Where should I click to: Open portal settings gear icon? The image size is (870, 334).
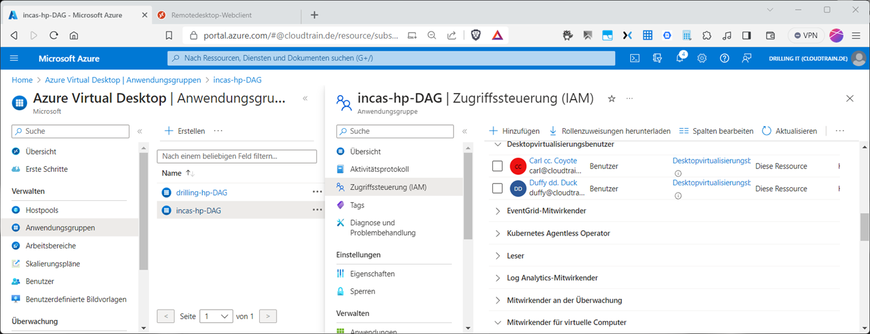coord(702,58)
